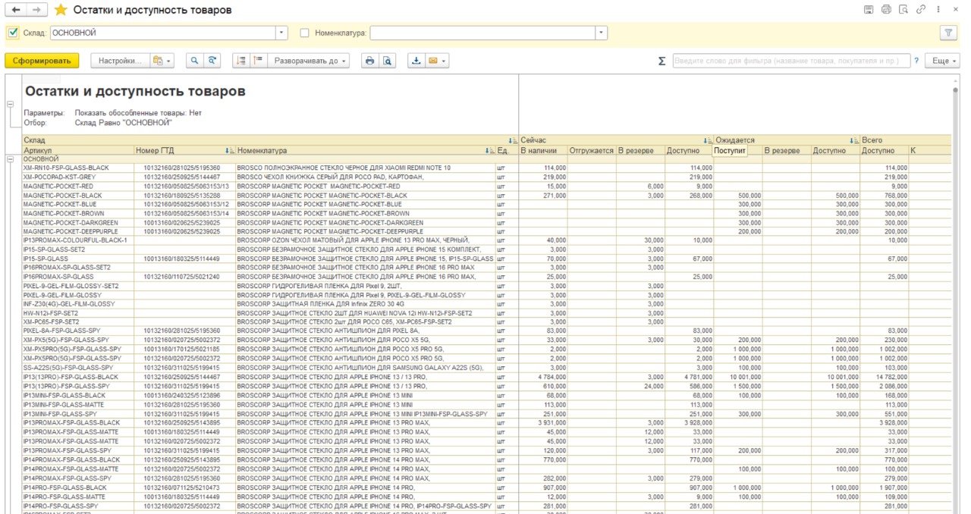Collapse the ОСНОВНОЙ group row

[x=10, y=159]
